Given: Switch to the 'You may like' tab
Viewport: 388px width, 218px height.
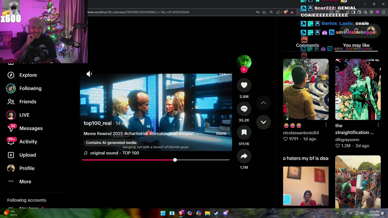Looking at the screenshot, I should (x=356, y=45).
